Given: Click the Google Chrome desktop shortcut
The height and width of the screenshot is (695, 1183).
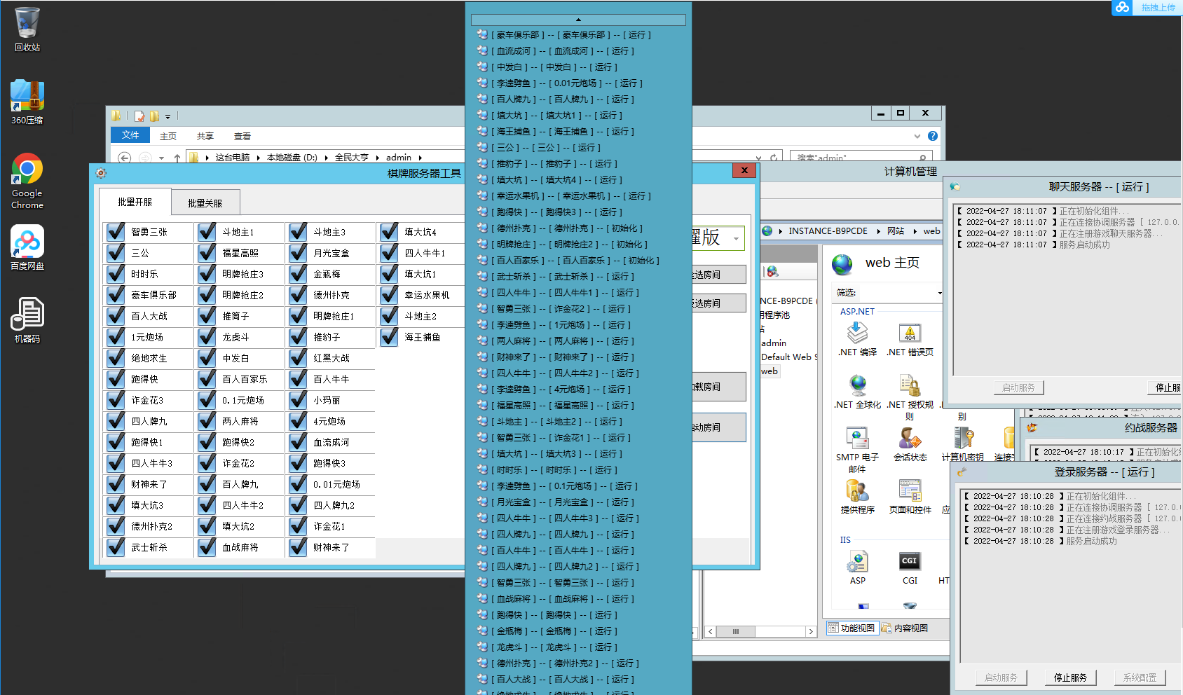Looking at the screenshot, I should (x=27, y=170).
